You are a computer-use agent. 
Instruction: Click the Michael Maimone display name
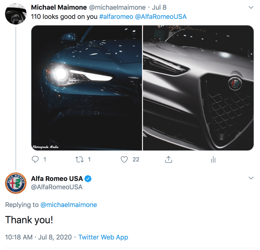(x=59, y=7)
